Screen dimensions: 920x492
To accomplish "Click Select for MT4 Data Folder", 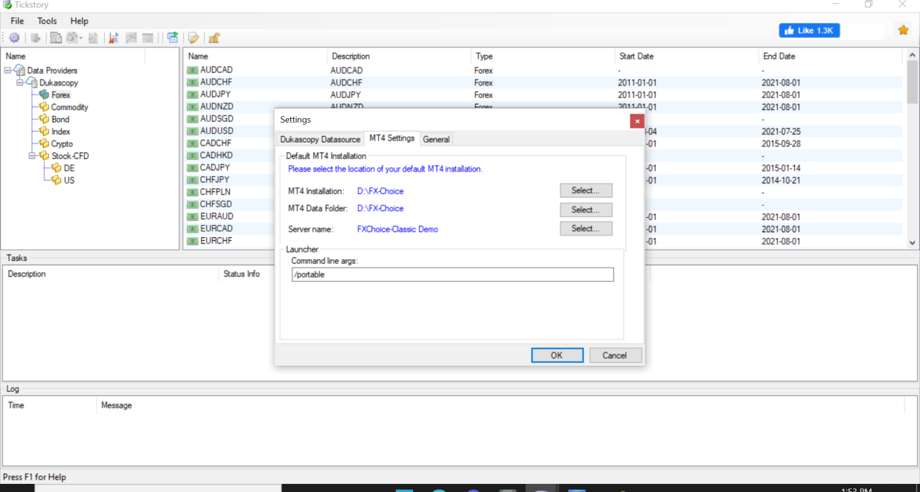I will [586, 210].
